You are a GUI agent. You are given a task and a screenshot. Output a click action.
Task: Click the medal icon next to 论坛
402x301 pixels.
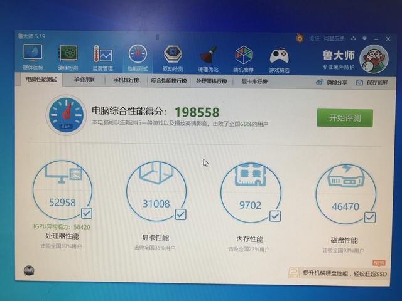coord(300,38)
